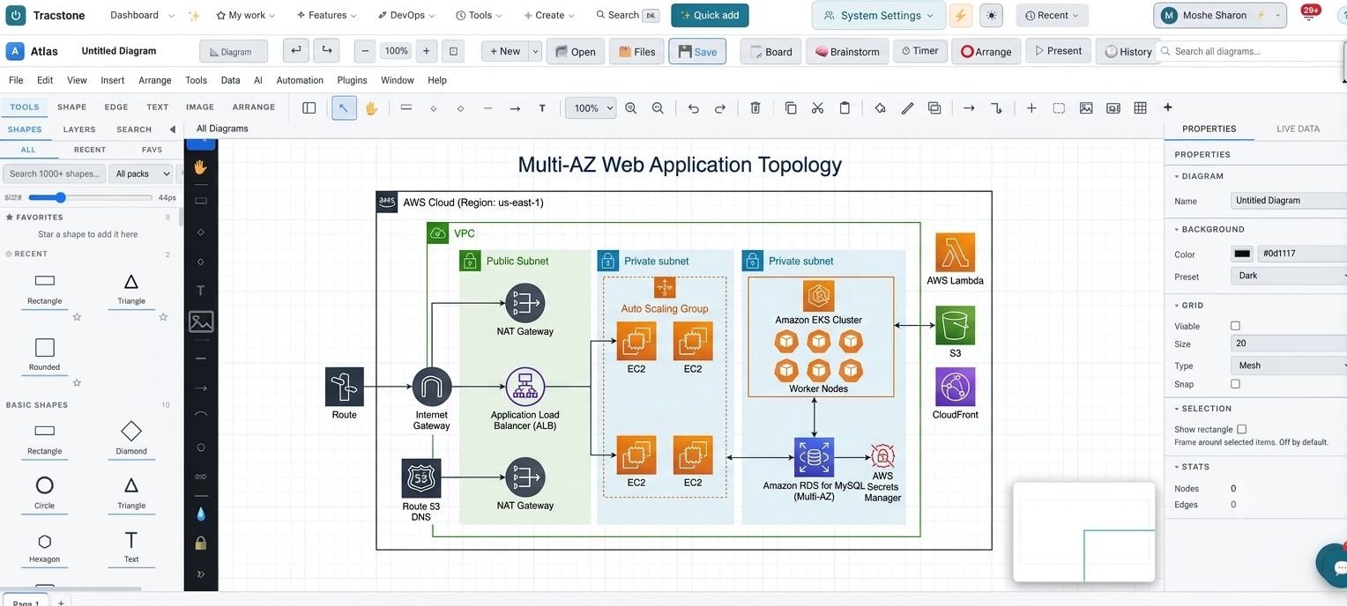This screenshot has width=1347, height=606.
Task: Enable the Snap checkbox
Action: (1235, 384)
